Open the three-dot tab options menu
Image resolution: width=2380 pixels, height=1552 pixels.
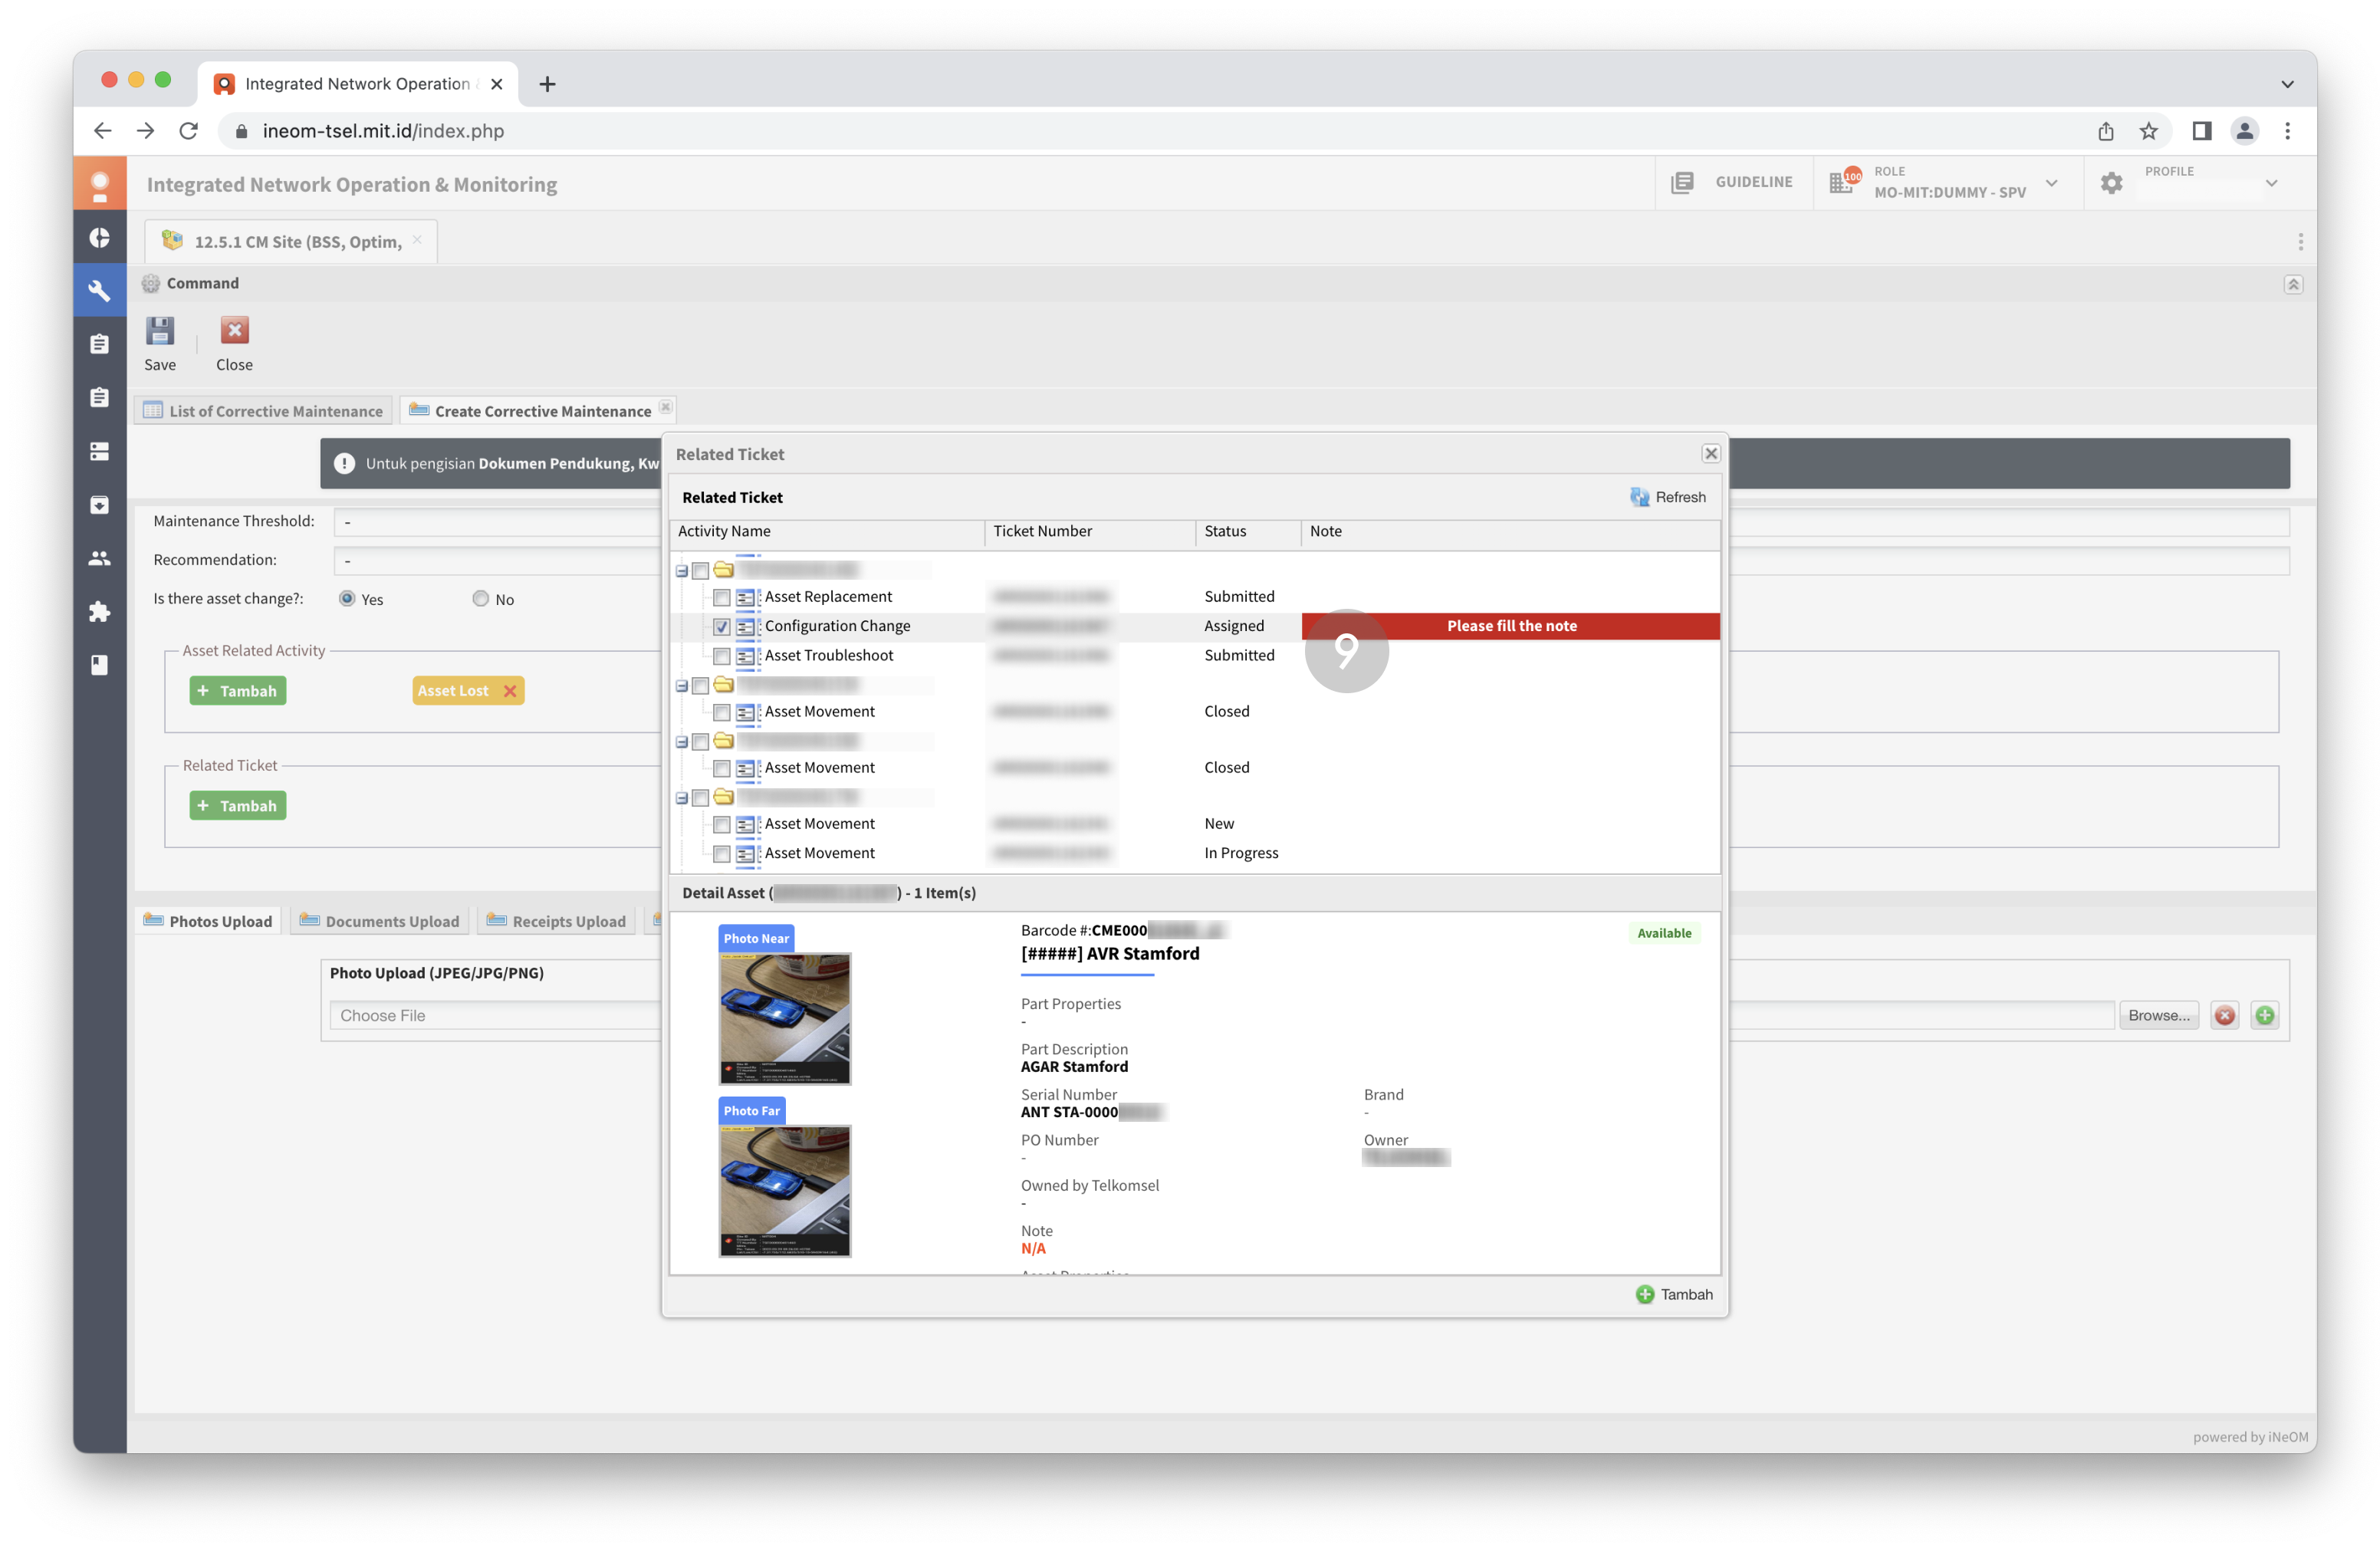(x=2300, y=242)
